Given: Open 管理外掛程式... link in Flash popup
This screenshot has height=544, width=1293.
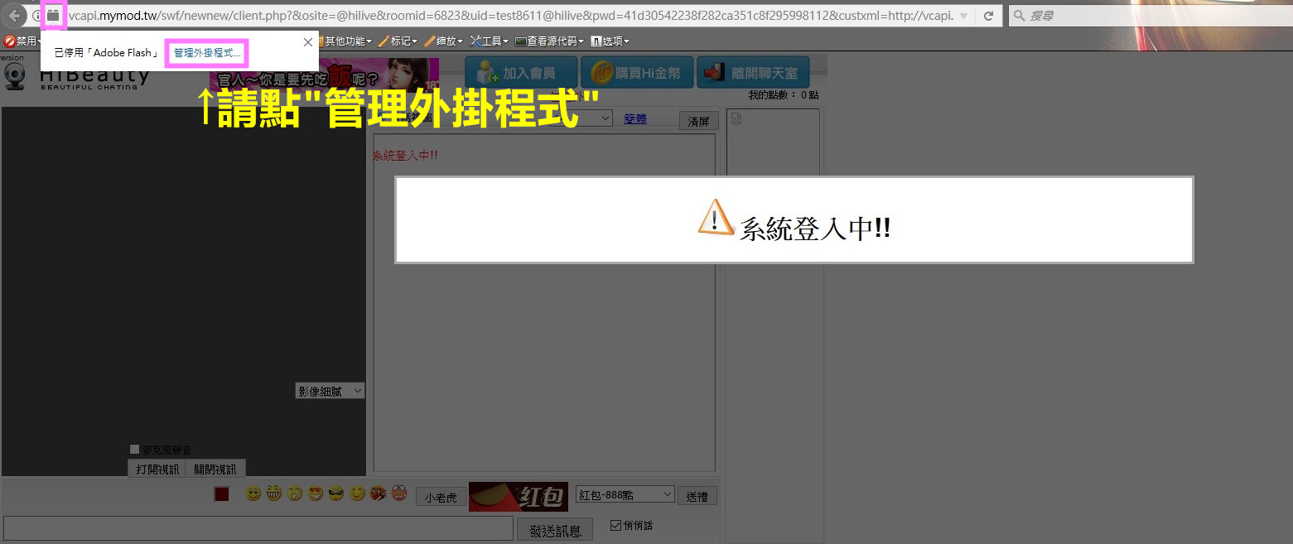Looking at the screenshot, I should click(207, 52).
